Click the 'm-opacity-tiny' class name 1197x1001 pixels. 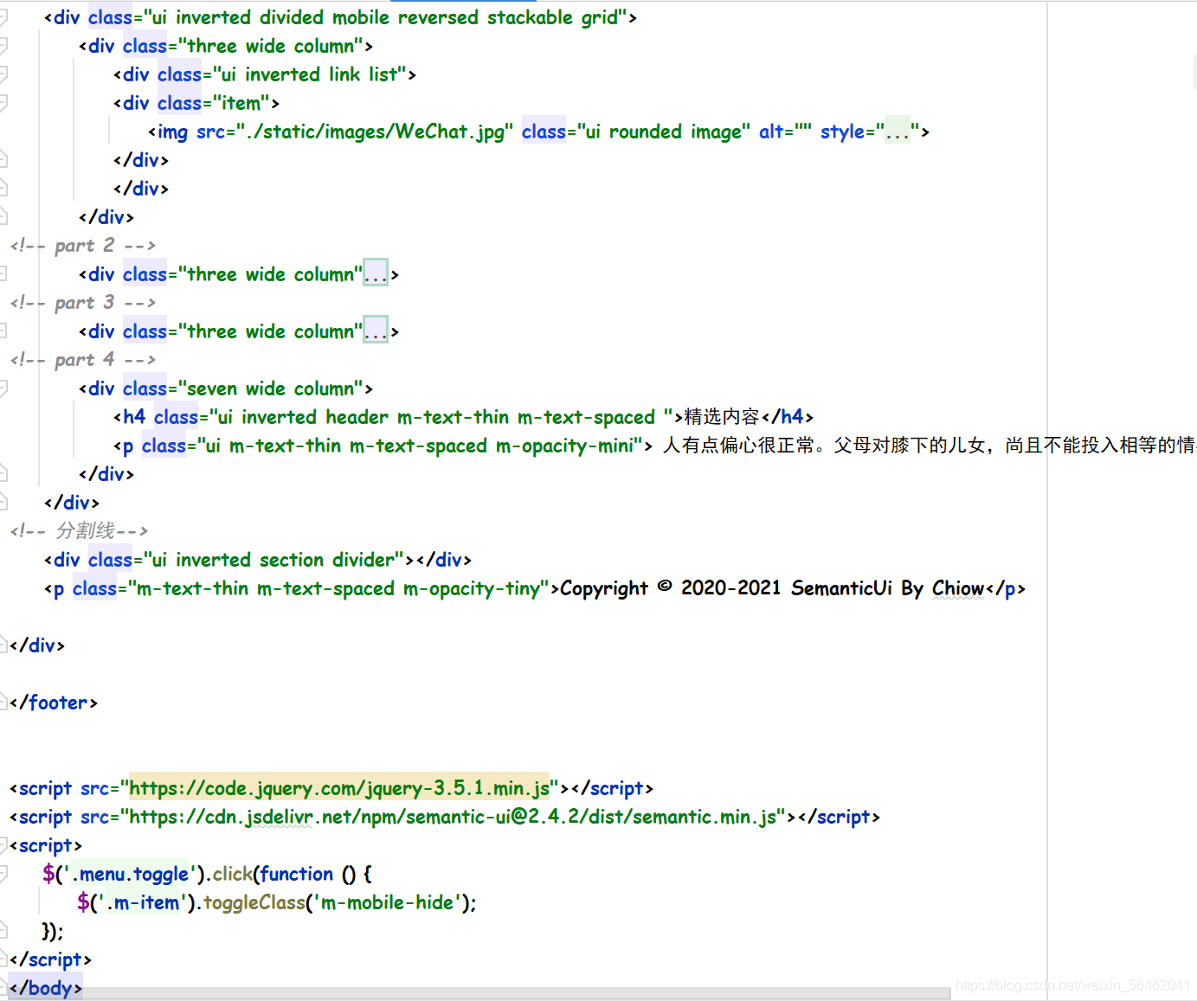point(472,588)
